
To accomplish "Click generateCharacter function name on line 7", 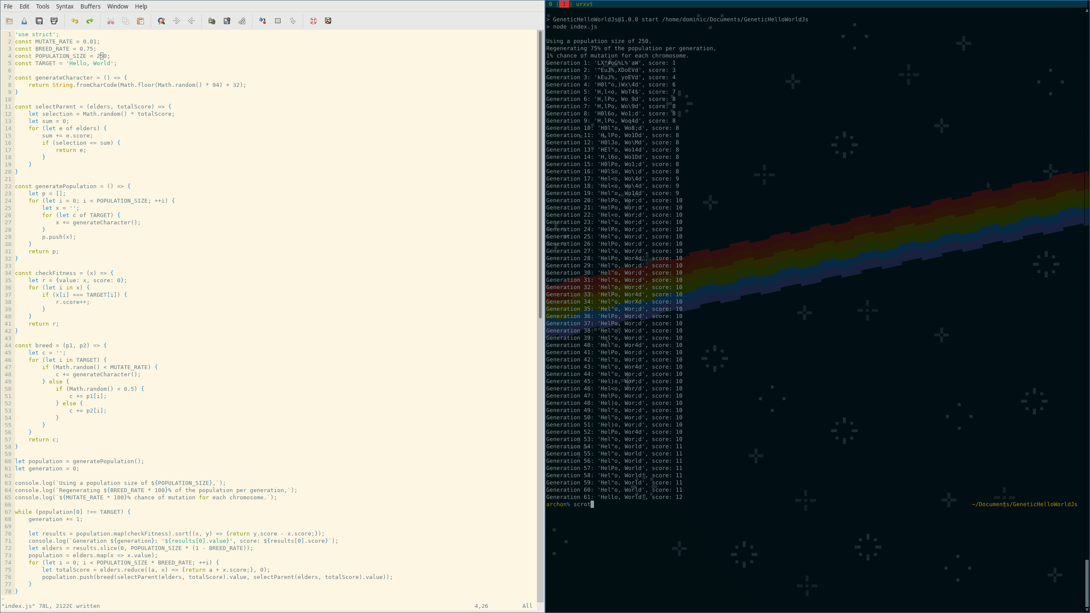I will (x=64, y=78).
